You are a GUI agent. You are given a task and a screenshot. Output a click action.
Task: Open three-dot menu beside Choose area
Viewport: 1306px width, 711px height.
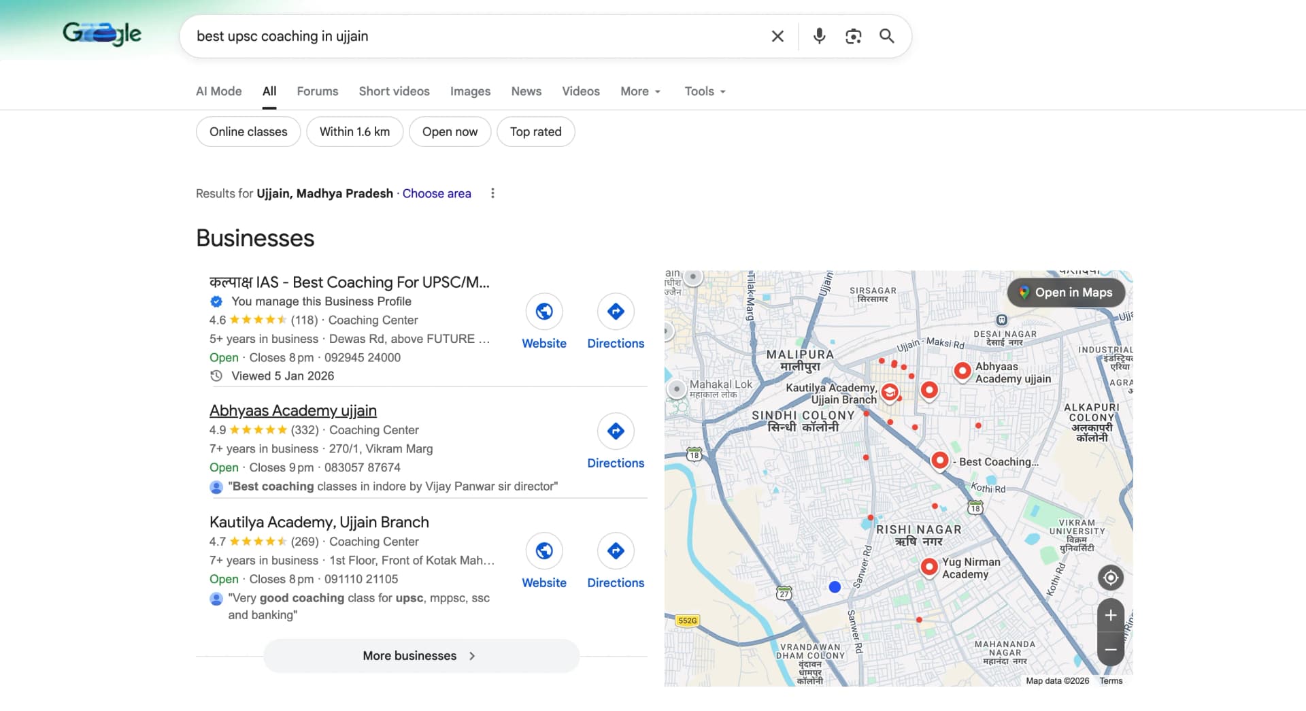492,193
